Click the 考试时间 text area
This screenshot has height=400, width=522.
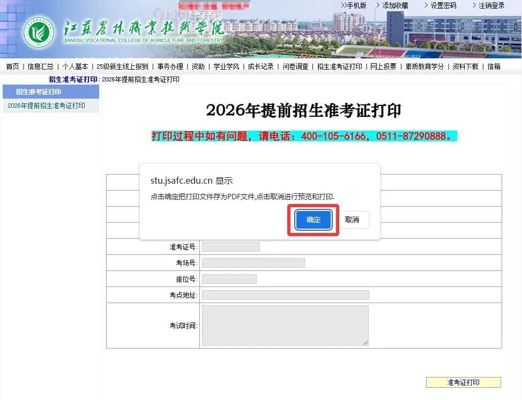[x=285, y=326]
